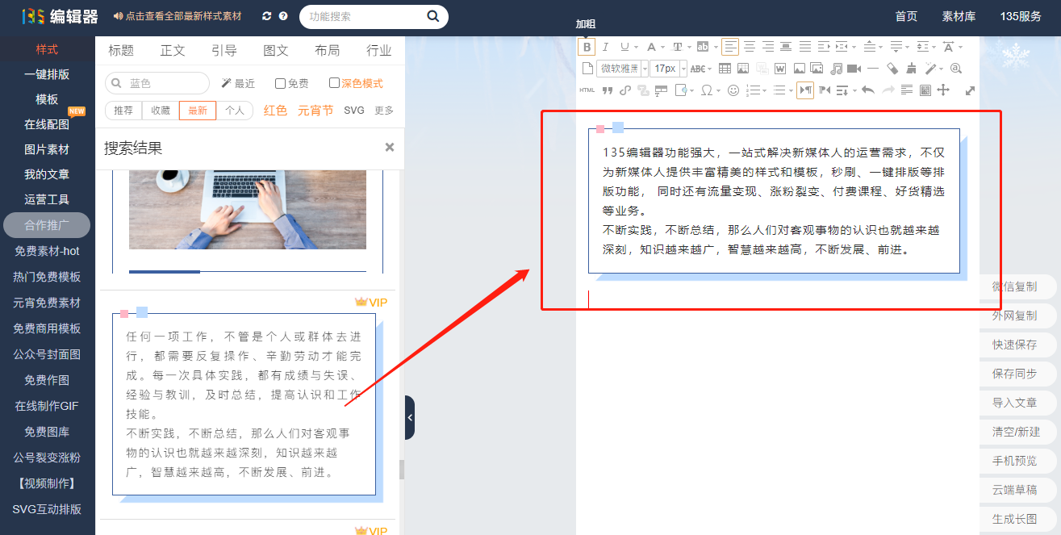Switch to the 图文 style tab
Screen dimensions: 1061x535
(x=276, y=50)
